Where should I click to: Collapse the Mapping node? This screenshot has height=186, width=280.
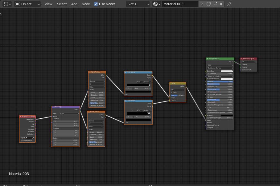53,107
